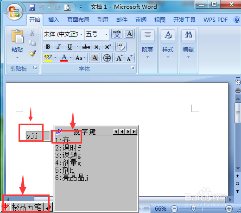Apply superscript formatting
241x213 pixels.
click(x=108, y=47)
